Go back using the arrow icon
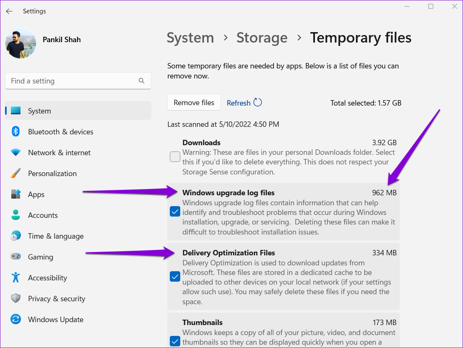463x348 pixels. 9,11
